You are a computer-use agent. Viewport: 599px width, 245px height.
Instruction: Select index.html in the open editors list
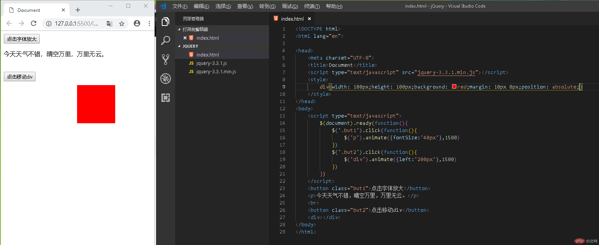click(x=222, y=38)
